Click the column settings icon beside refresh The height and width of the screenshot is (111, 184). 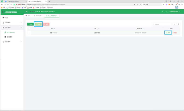click(x=178, y=24)
